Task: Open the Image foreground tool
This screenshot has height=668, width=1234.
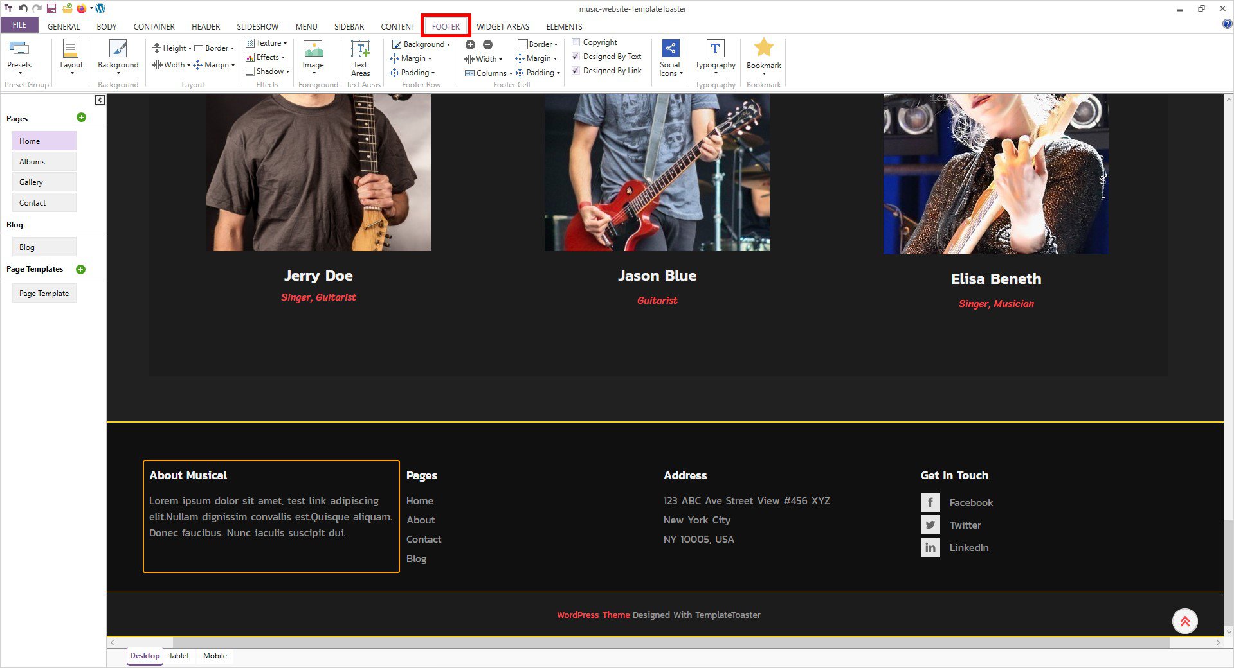Action: (x=313, y=55)
